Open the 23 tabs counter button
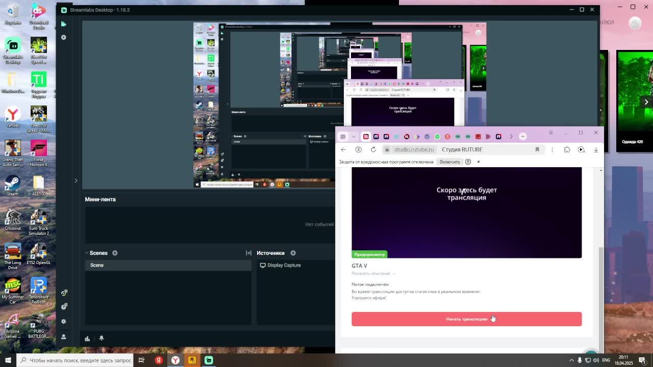The width and height of the screenshot is (653, 367). (x=343, y=137)
